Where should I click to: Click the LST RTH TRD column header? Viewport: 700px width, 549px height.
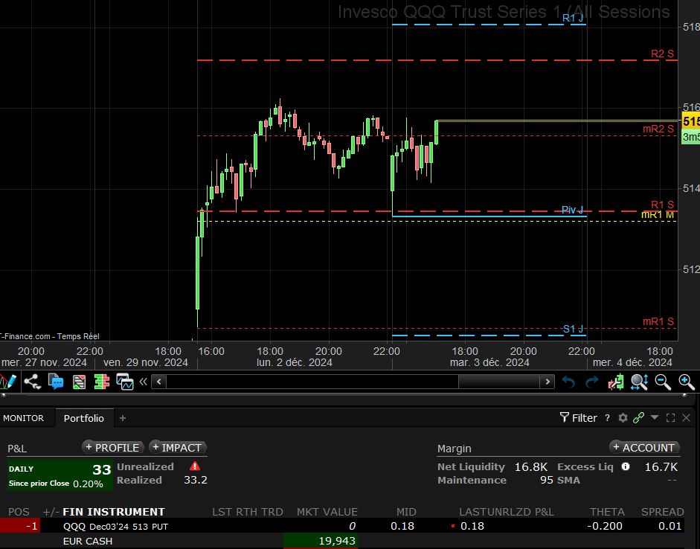coord(247,512)
